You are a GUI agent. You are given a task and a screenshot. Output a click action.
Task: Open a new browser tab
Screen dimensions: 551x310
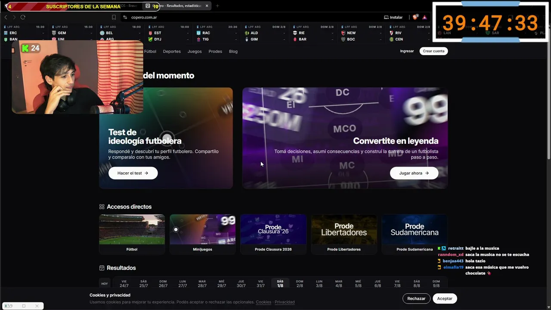(x=217, y=6)
